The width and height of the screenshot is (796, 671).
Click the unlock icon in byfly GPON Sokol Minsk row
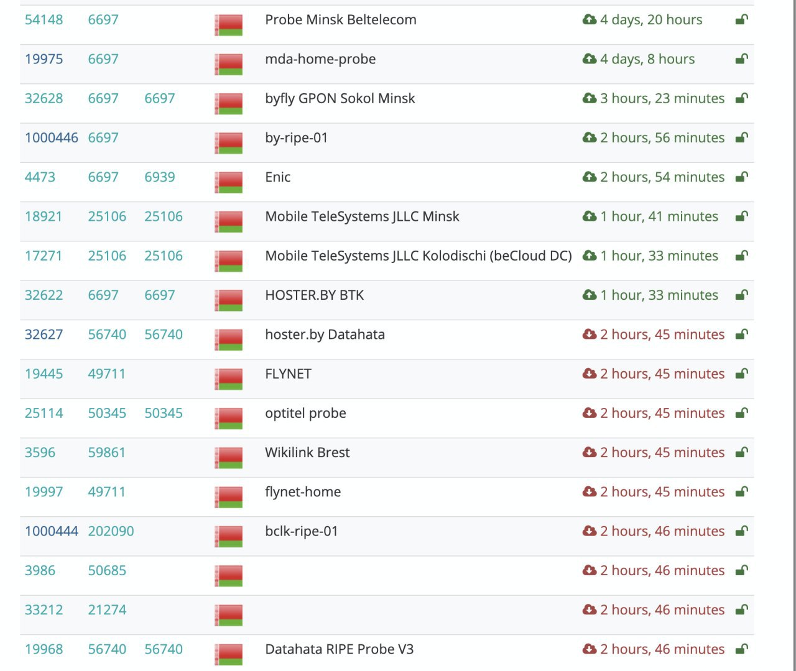(x=741, y=98)
